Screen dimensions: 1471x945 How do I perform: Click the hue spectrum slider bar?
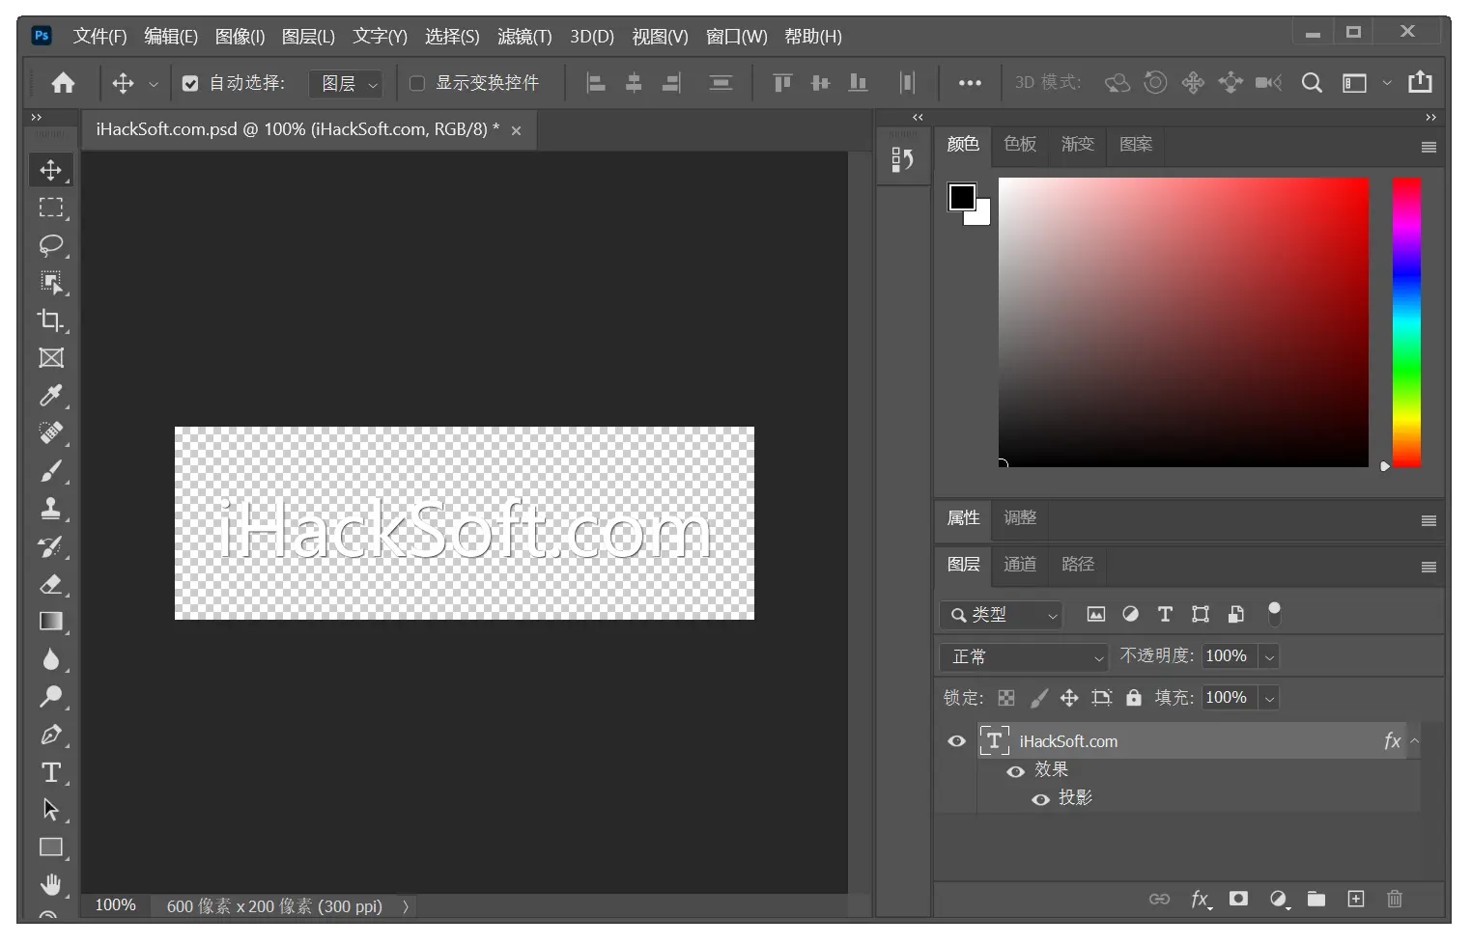tap(1406, 321)
